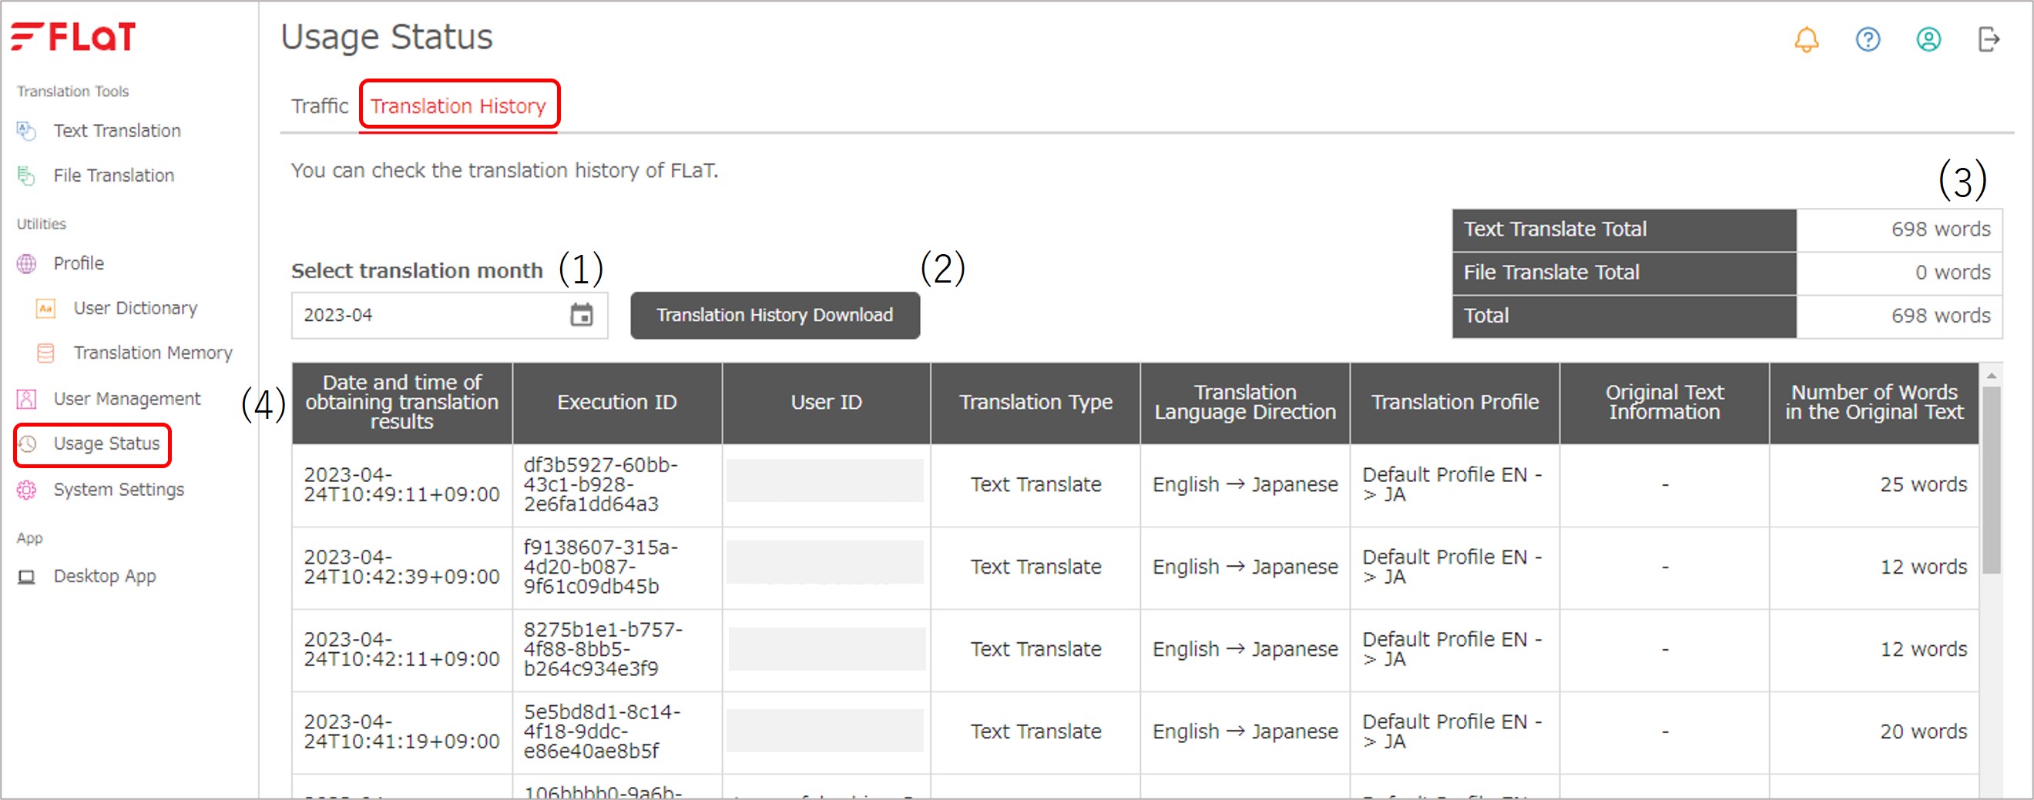Open the Usage Status menu item
Viewport: 2034px width, 800px height.
106,444
